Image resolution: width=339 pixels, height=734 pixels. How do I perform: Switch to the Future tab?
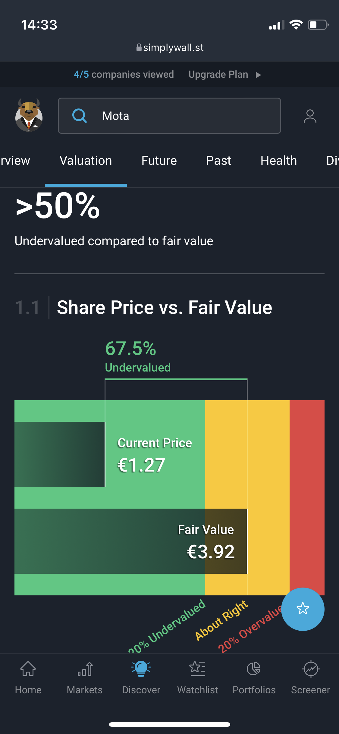159,161
